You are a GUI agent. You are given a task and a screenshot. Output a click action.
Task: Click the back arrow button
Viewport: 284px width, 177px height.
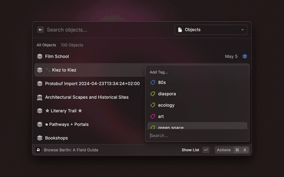point(40,30)
